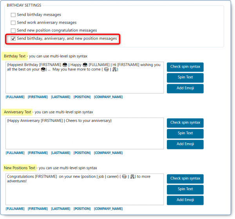The height and width of the screenshot is (219, 235).
Task: Uncheck Send birthday, anniversary, and new position messages
Action: 13,39
